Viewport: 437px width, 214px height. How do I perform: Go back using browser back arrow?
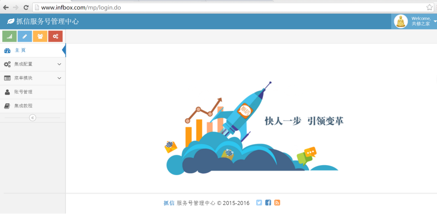[6, 8]
